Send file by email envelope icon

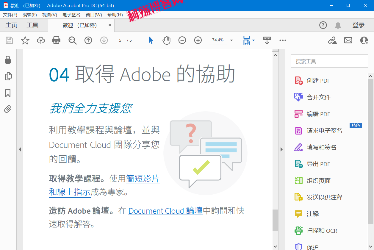tap(348, 40)
